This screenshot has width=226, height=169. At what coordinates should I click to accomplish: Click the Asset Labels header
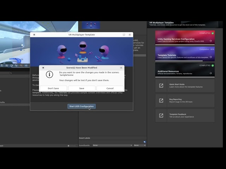84,138
